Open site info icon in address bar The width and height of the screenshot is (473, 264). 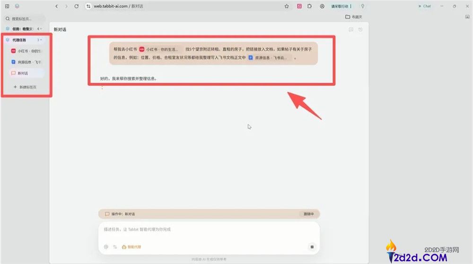(x=88, y=6)
